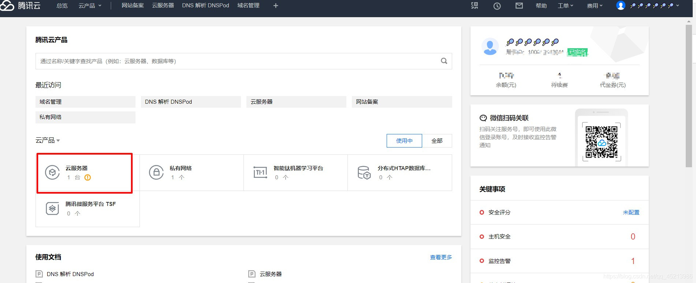Click the 云服务器 product card icon
Viewport: 696px width, 283px height.
click(52, 172)
